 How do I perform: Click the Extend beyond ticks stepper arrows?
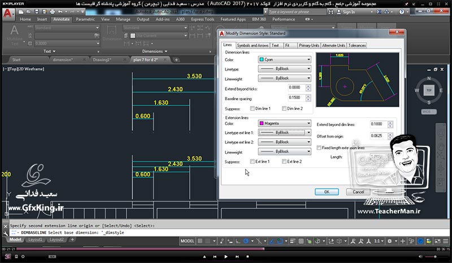click(x=308, y=88)
